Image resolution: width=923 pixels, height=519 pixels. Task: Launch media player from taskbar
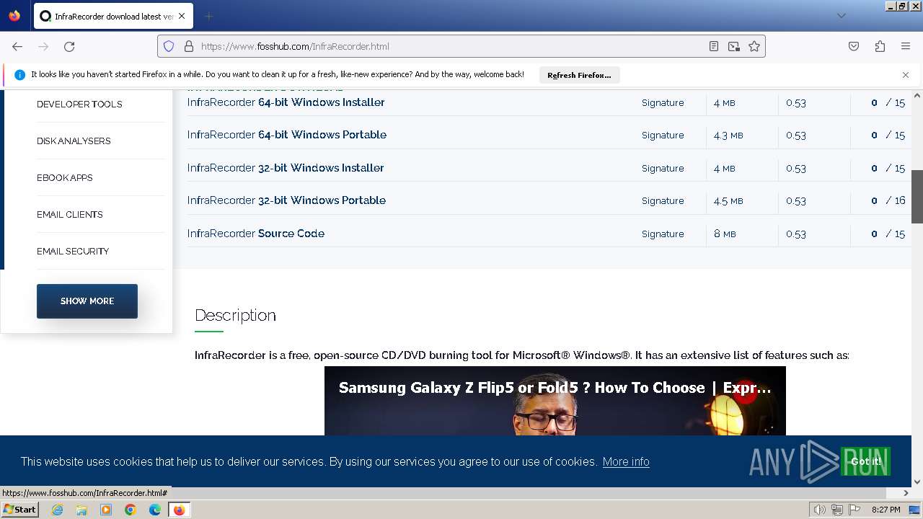point(106,510)
